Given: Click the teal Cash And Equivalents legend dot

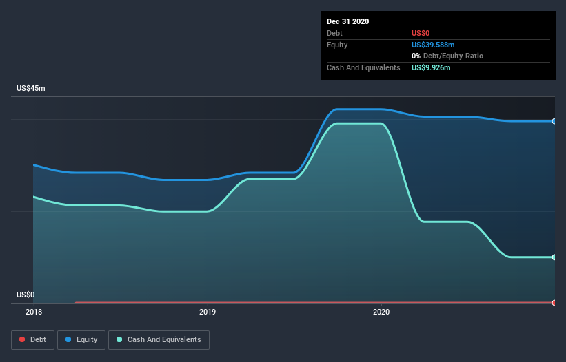Looking at the screenshot, I should point(119,339).
